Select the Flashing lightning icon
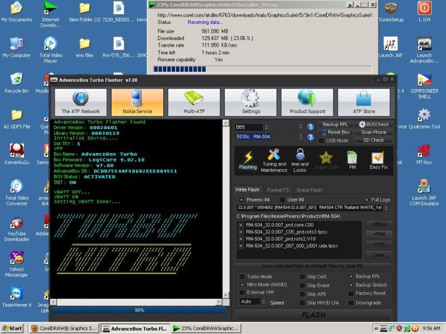This screenshot has height=334, width=446. click(x=248, y=160)
